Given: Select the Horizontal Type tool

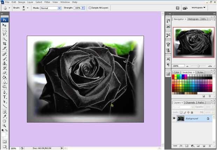Looking at the screenshot, I should [4, 97].
